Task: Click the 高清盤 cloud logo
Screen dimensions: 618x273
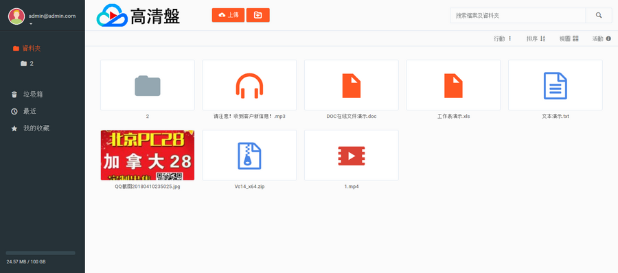Action: tap(138, 15)
